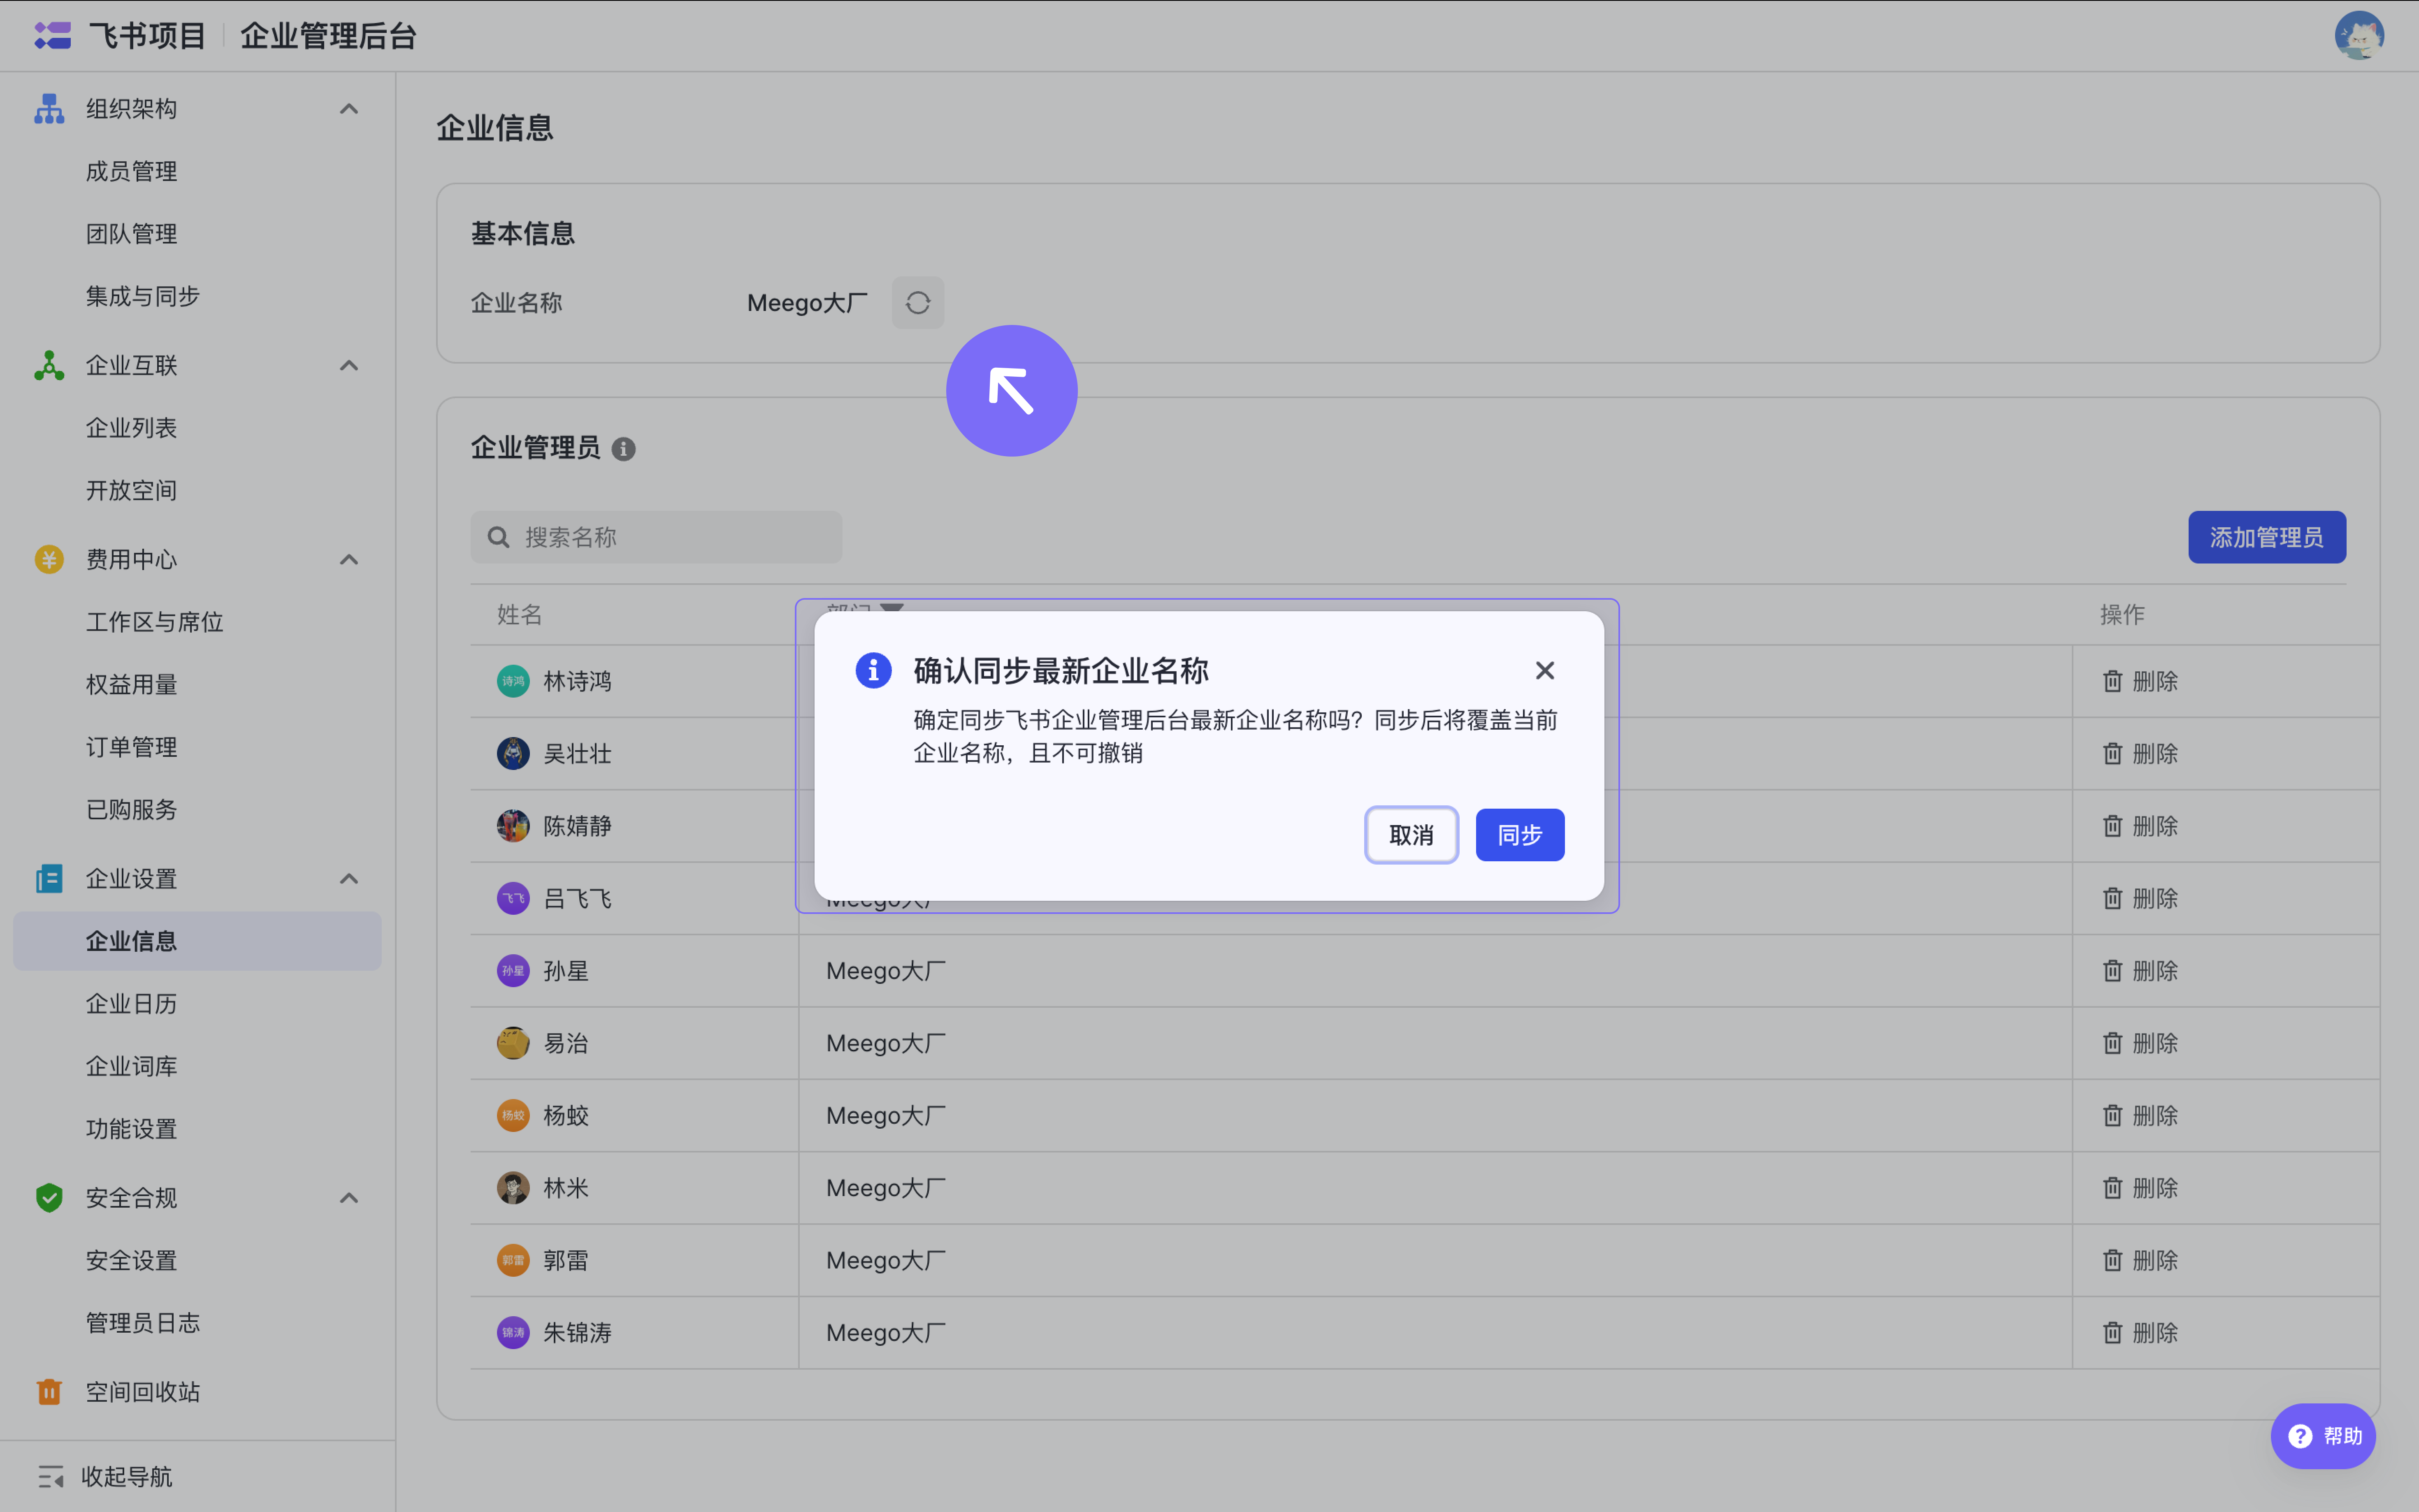Image resolution: width=2419 pixels, height=1512 pixels.
Task: Click the trash icon in 易治's row
Action: pyautogui.click(x=2112, y=1044)
